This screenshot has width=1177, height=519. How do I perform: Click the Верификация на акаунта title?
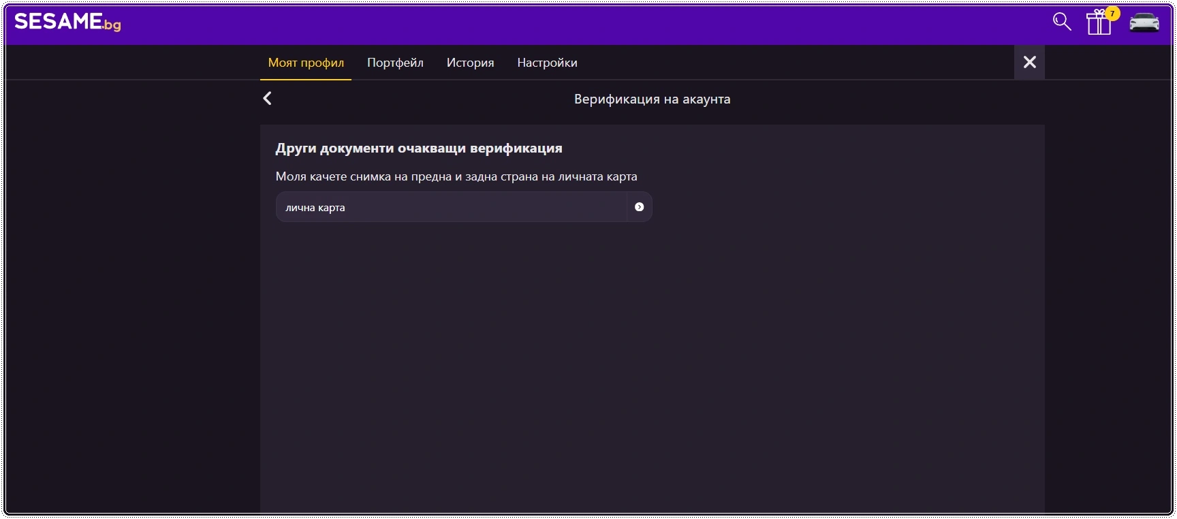(652, 99)
